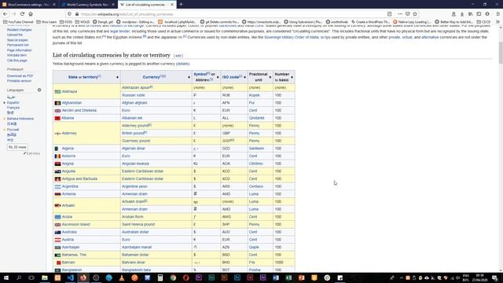
Task: Open the page actions three-dot menu
Action: (x=400, y=14)
